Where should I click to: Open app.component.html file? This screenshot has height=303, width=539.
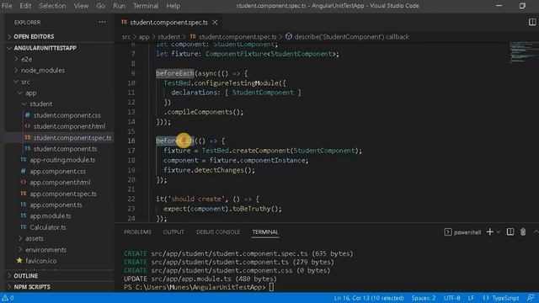pos(60,183)
